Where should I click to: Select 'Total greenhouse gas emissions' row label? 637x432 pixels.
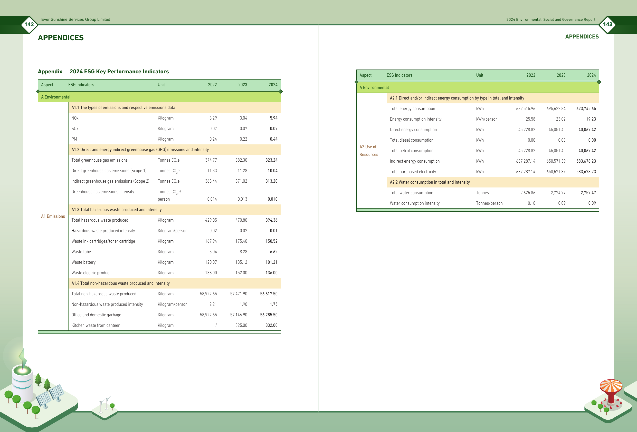click(100, 160)
